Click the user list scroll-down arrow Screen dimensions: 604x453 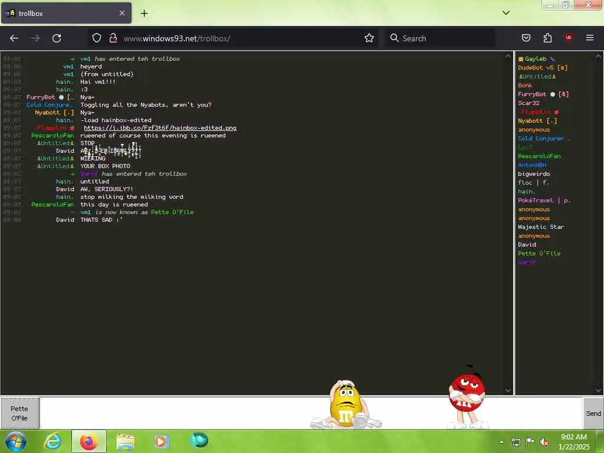click(598, 390)
